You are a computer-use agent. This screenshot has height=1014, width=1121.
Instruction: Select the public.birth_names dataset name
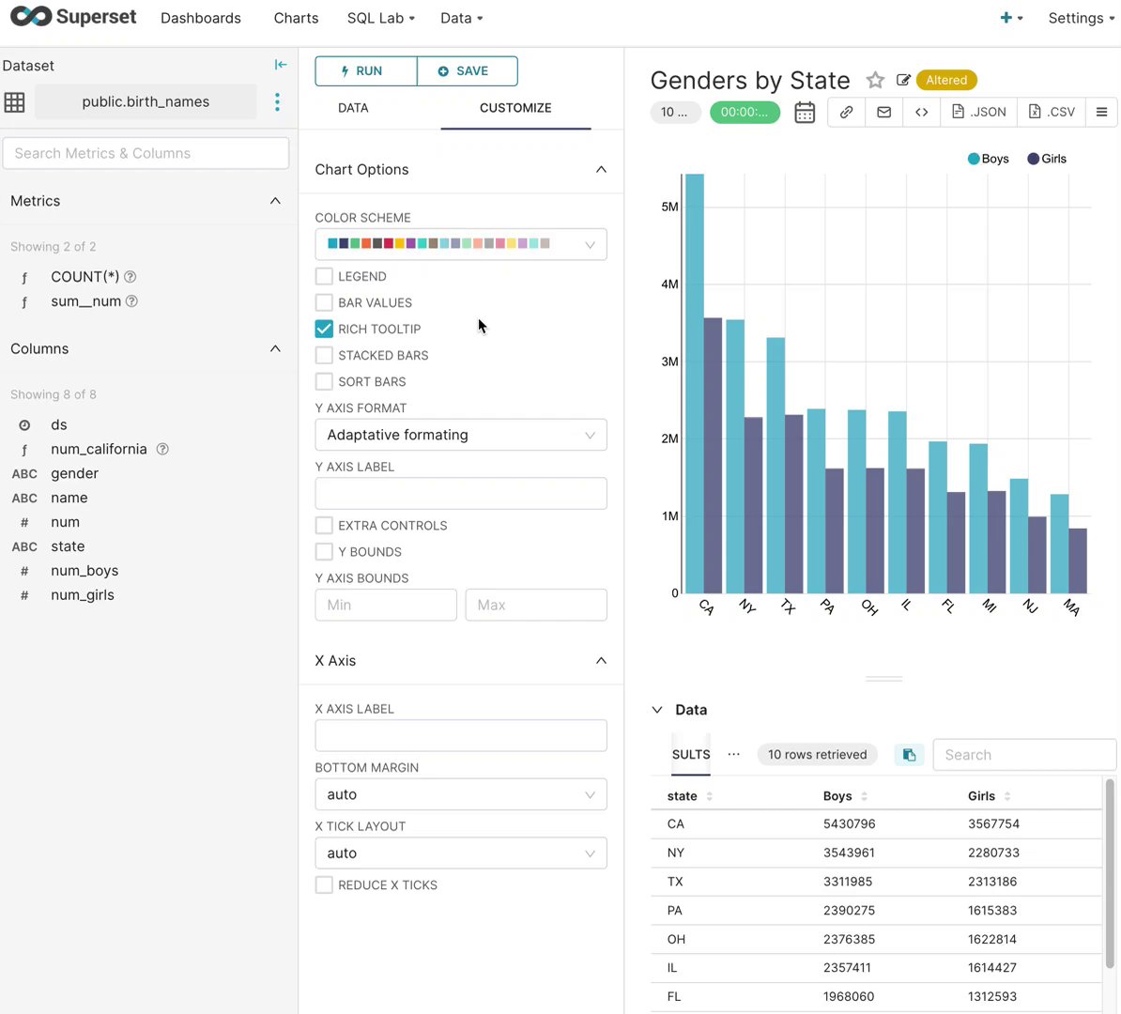[146, 101]
